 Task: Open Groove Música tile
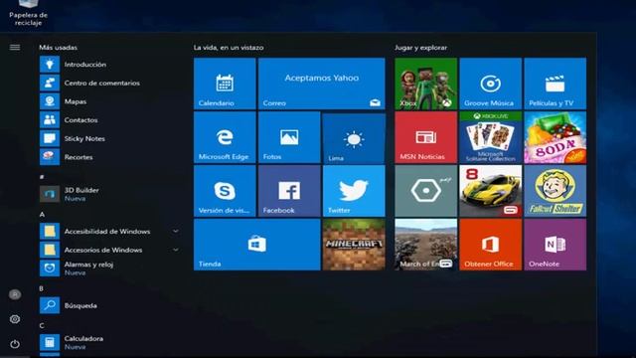(x=490, y=84)
